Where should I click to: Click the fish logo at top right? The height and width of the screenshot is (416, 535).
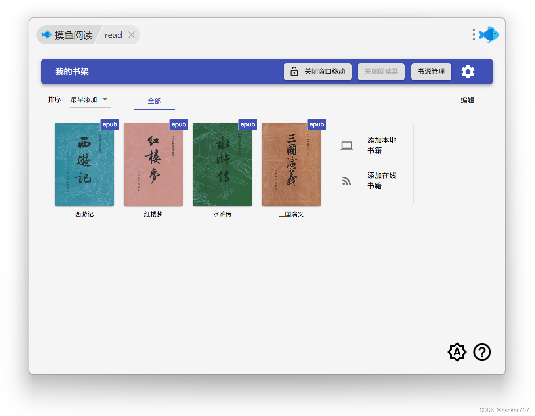point(489,34)
